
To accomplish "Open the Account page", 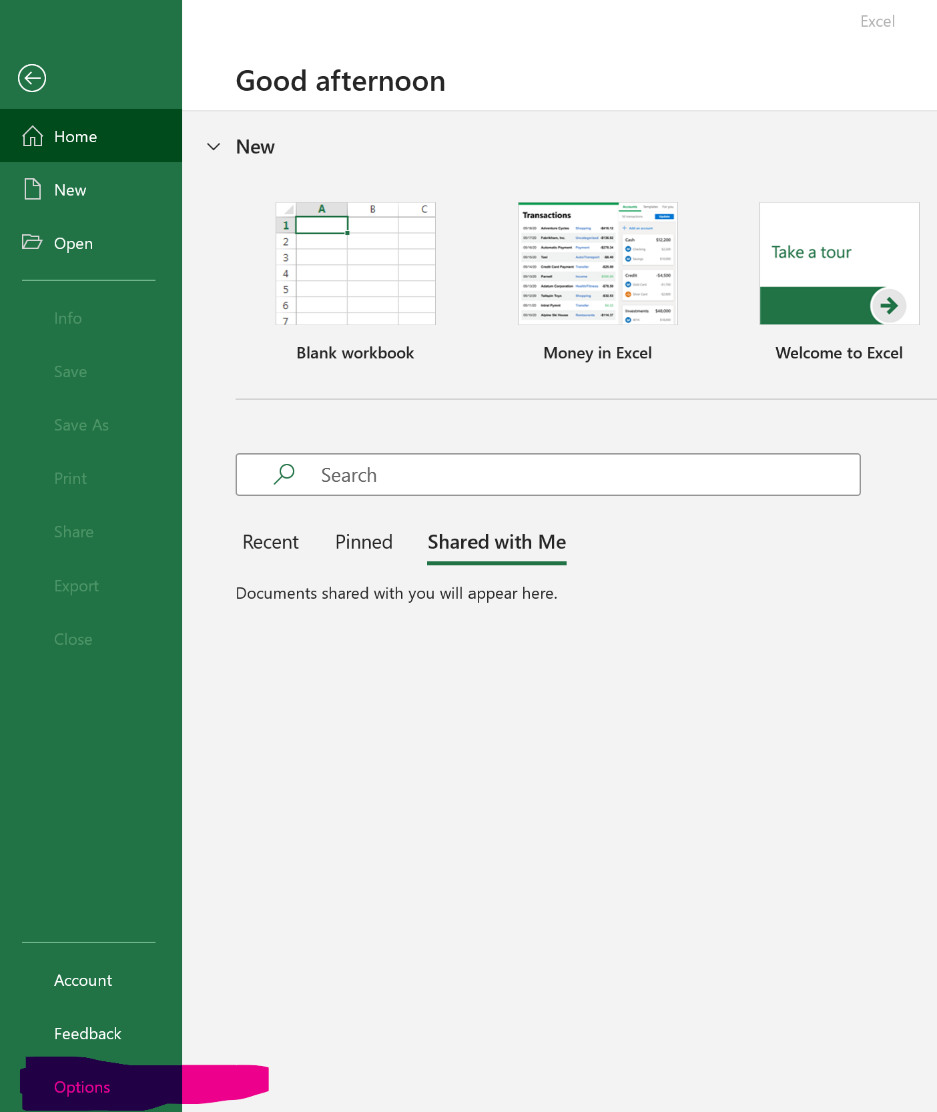I will point(83,981).
